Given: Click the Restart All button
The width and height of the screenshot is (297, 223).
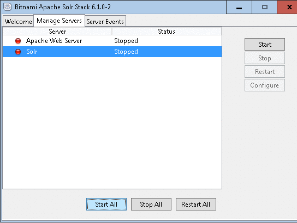Looking at the screenshot, I should point(195,204).
